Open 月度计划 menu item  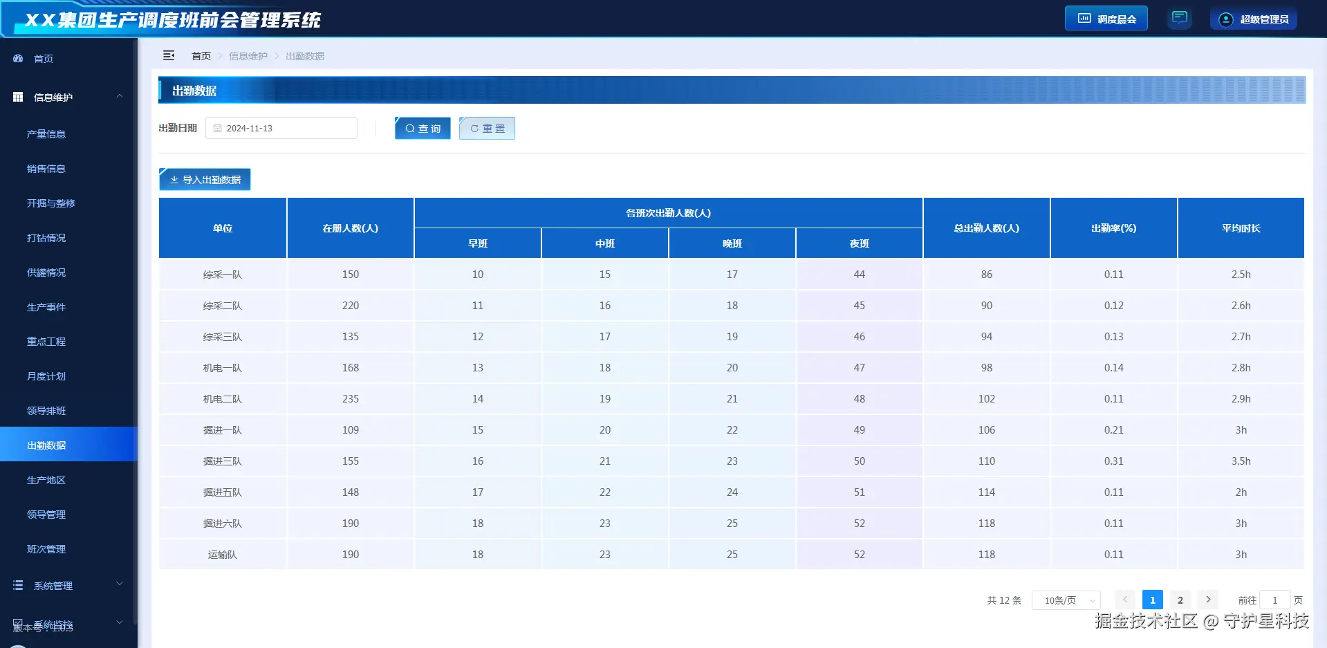(x=46, y=376)
